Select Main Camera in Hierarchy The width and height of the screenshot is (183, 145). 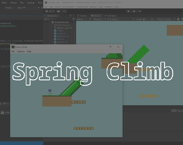[64, 25]
